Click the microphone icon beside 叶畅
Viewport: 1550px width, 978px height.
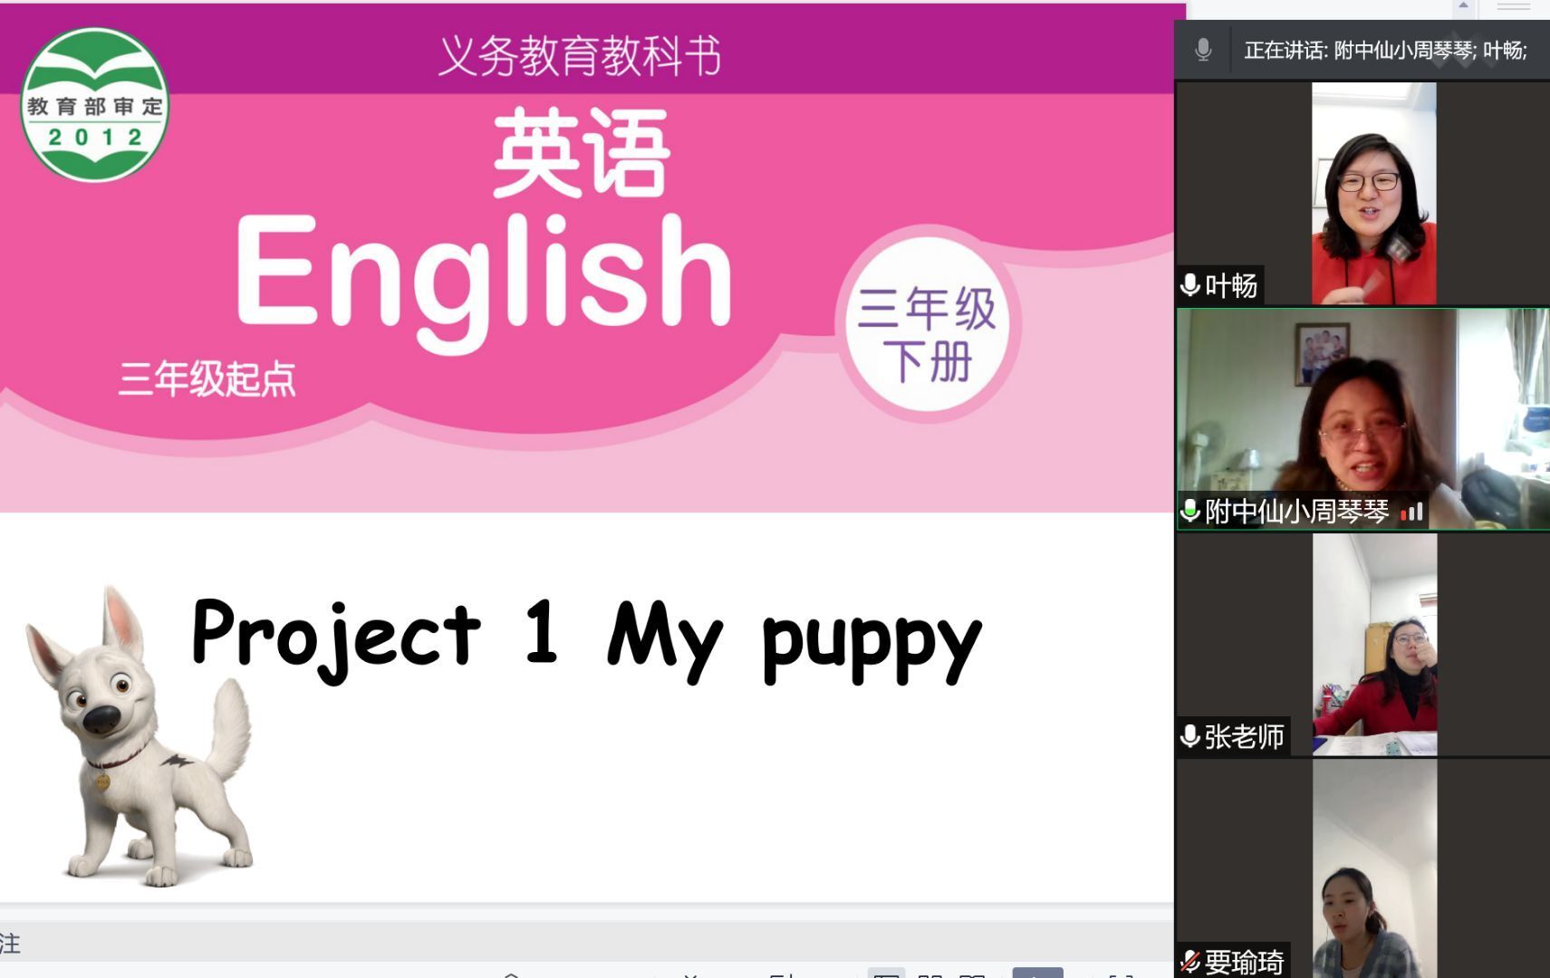click(1190, 285)
